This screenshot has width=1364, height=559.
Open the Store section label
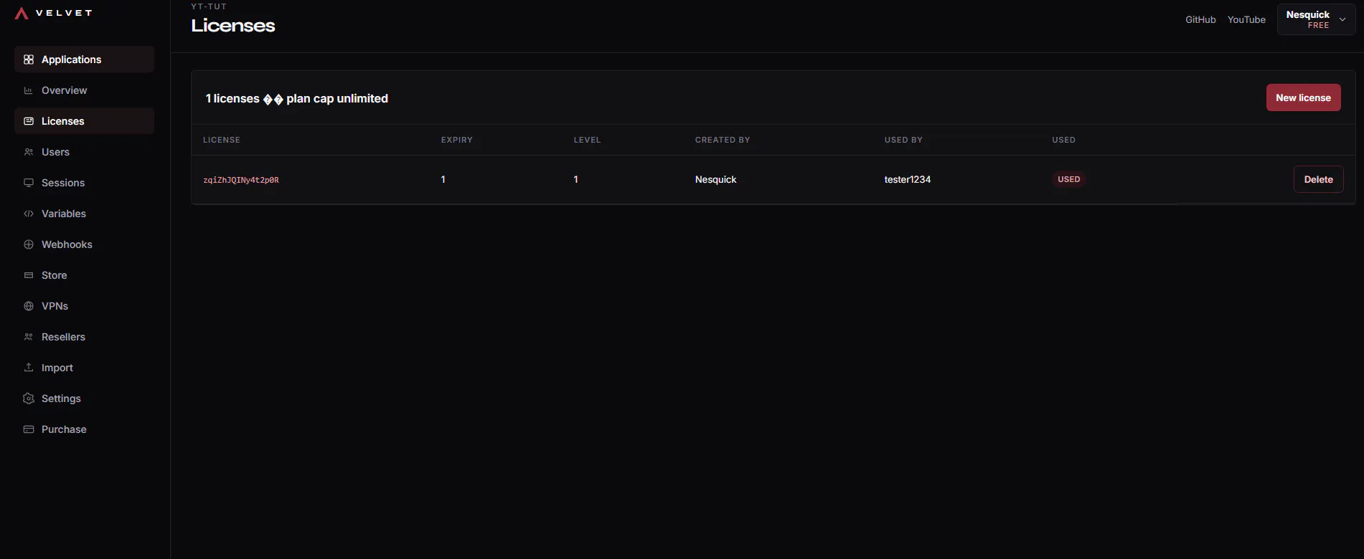54,275
